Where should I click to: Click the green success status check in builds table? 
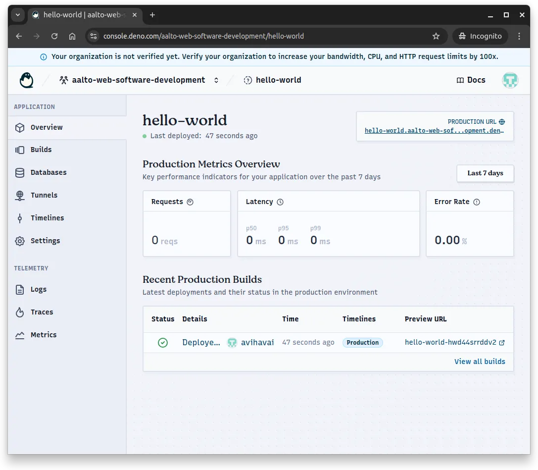coord(162,342)
